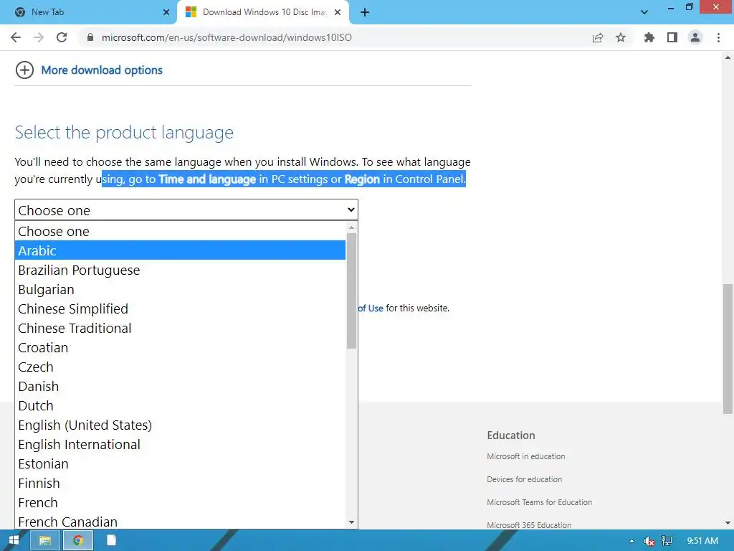The image size is (734, 551).
Task: Expand More download options plus icon
Action: 24,70
